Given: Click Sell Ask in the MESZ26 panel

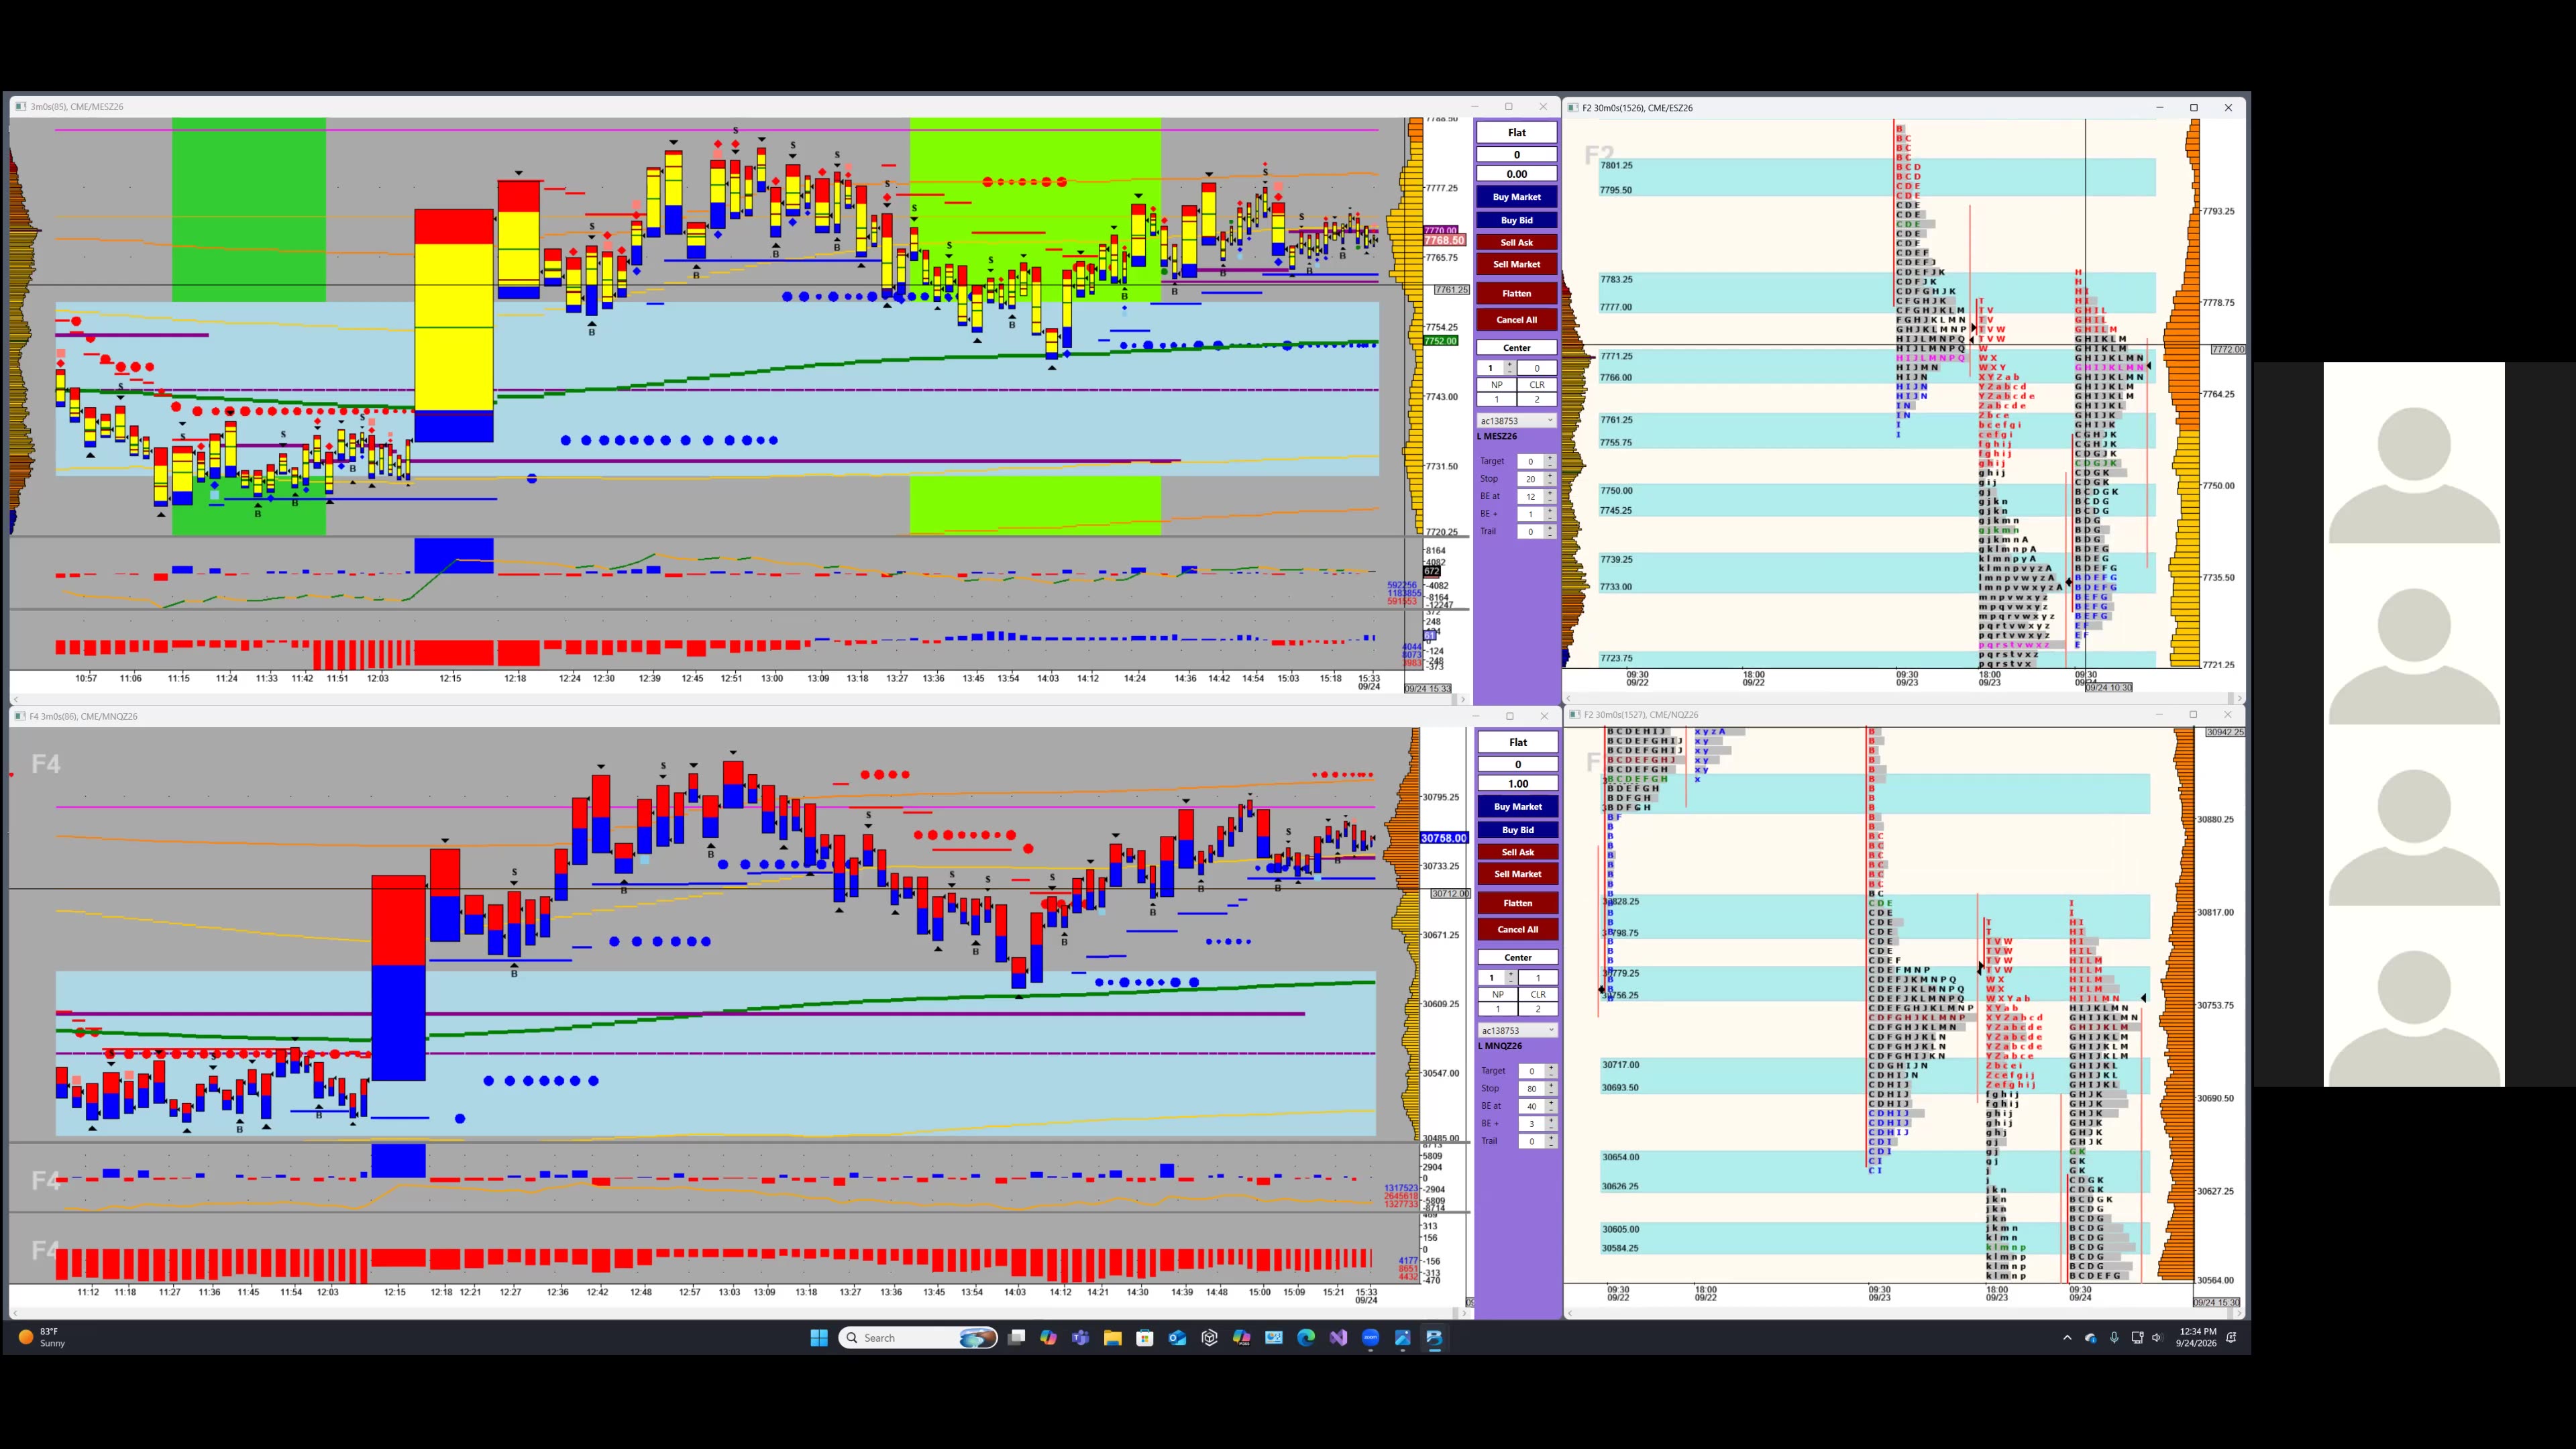Looking at the screenshot, I should point(1517,242).
